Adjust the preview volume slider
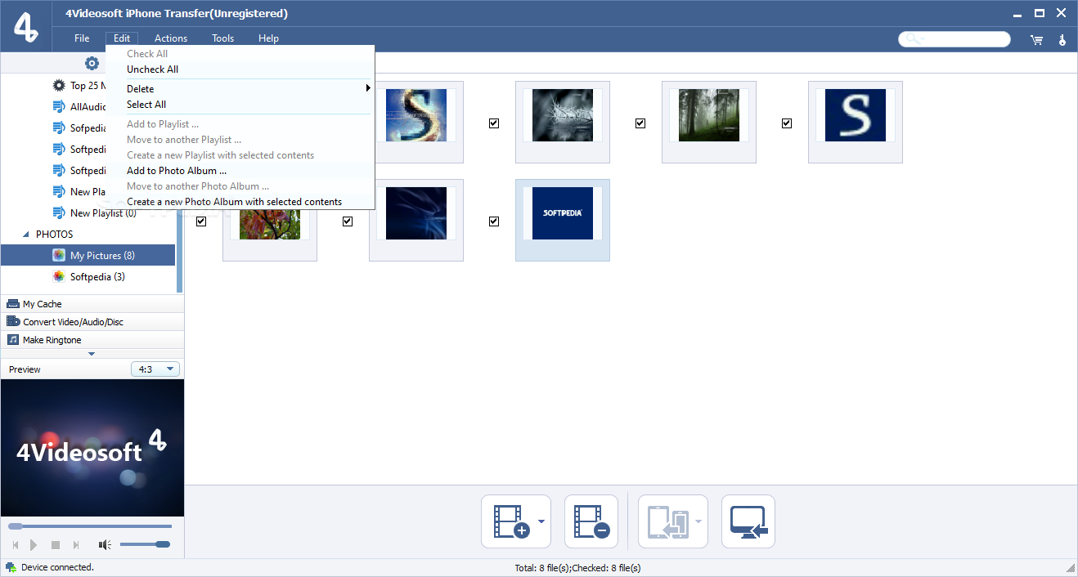1078x577 pixels. (145, 544)
